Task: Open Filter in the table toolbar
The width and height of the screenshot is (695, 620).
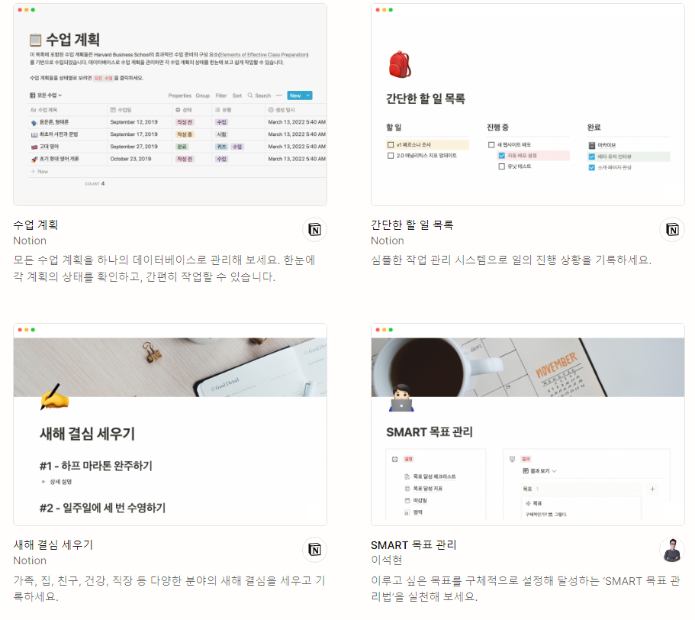Action: pos(220,95)
